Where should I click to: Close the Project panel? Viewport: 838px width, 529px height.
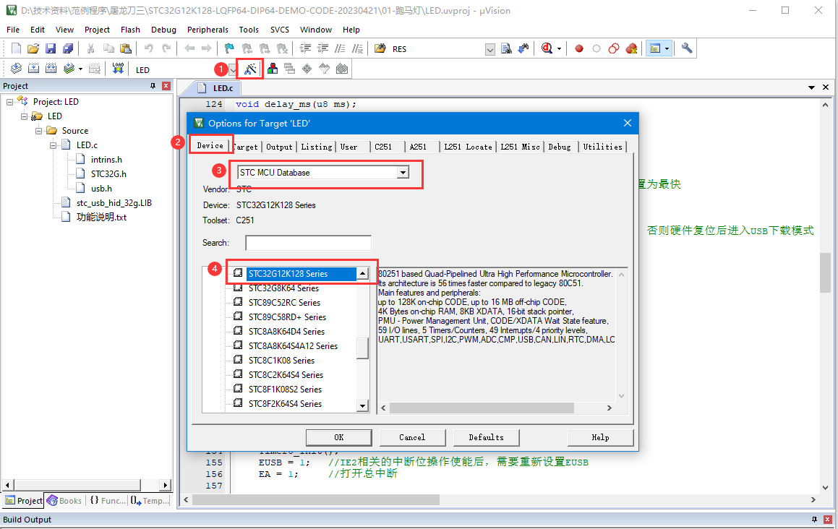[166, 86]
